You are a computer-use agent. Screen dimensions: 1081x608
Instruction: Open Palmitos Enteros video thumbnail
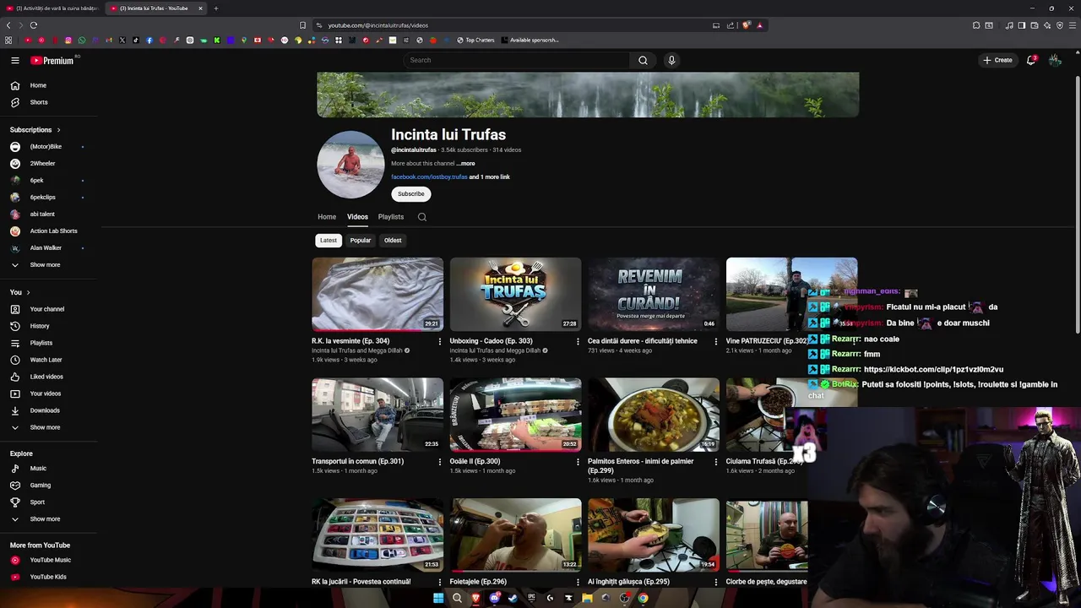tap(654, 415)
